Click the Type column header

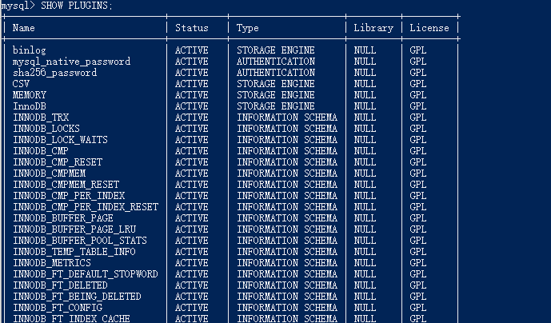247,28
